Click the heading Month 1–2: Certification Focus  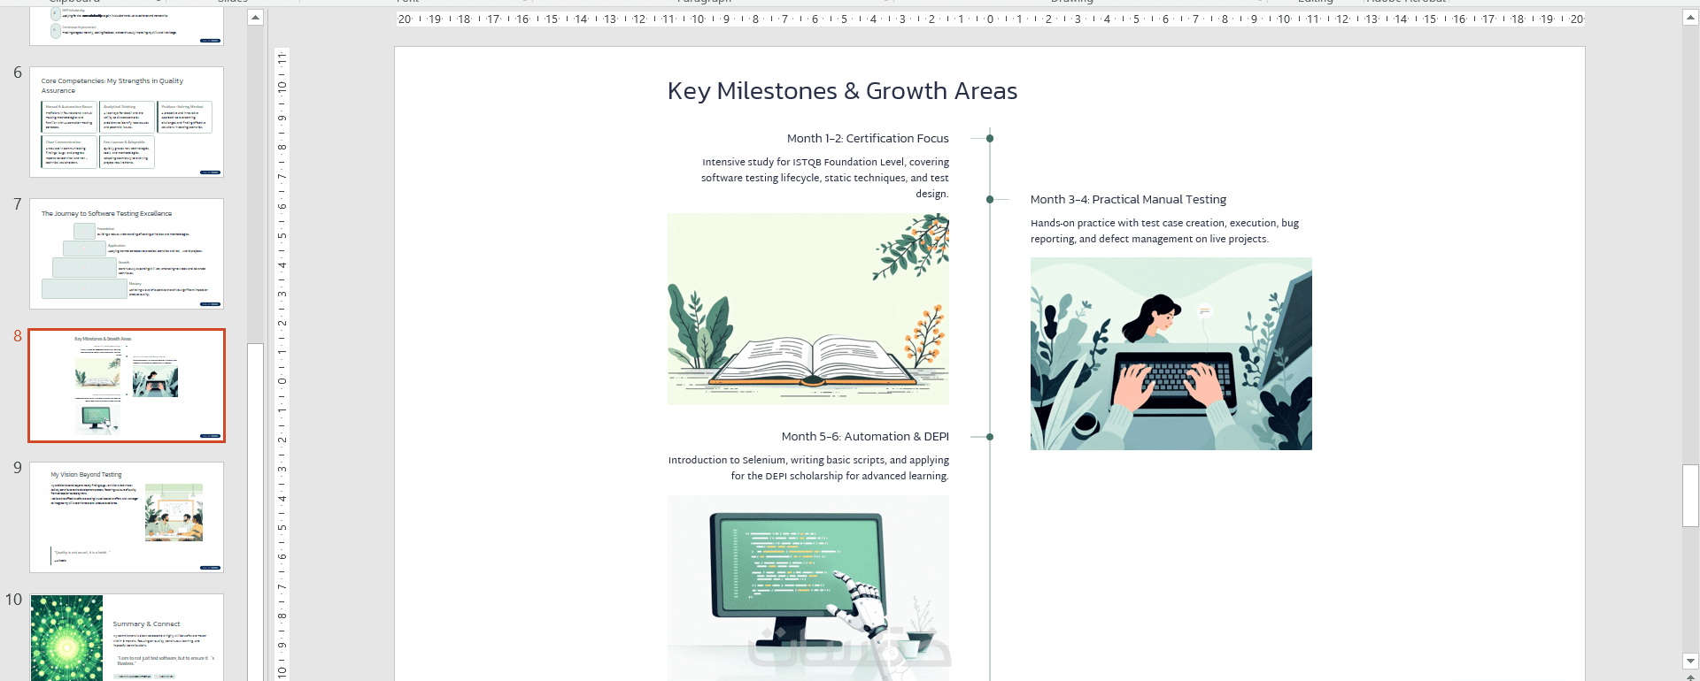[868, 139]
